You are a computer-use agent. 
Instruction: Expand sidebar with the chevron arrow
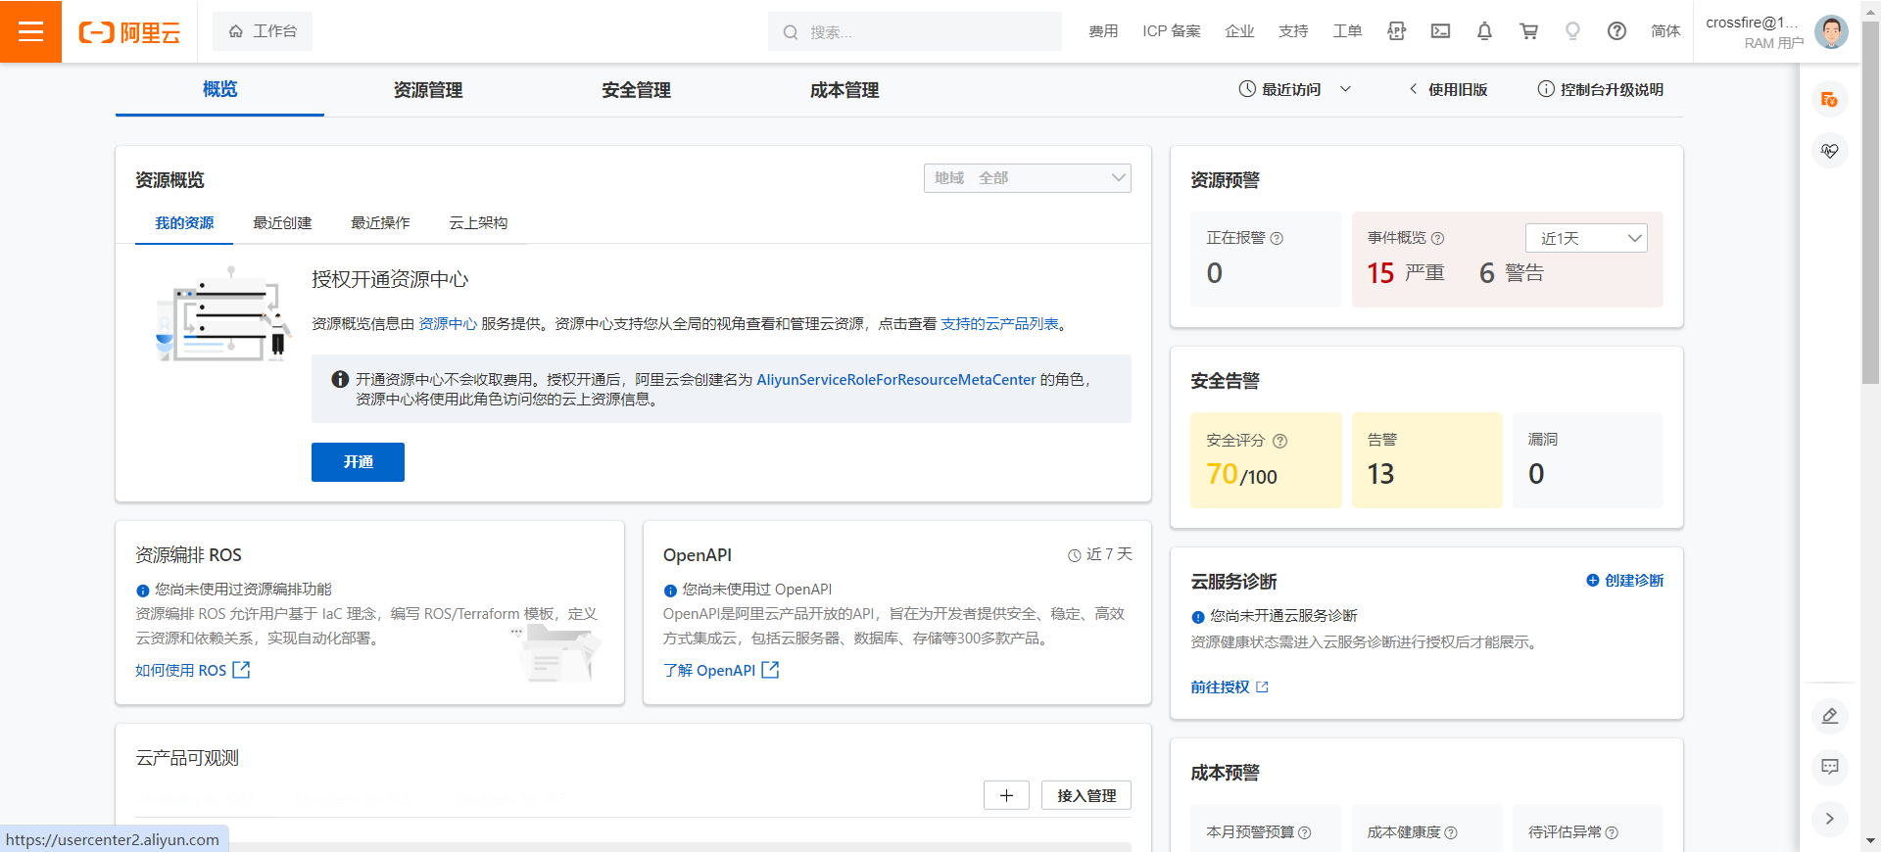point(1829,819)
